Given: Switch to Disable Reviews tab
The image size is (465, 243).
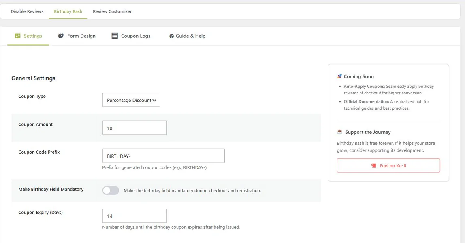Looking at the screenshot, I should [27, 11].
